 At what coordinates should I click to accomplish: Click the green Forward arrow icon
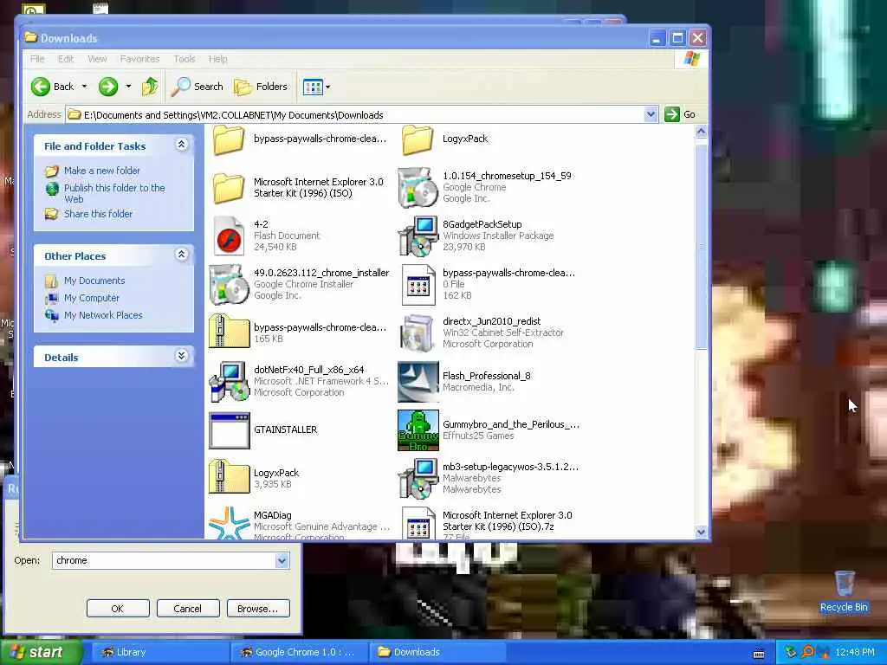coord(108,87)
